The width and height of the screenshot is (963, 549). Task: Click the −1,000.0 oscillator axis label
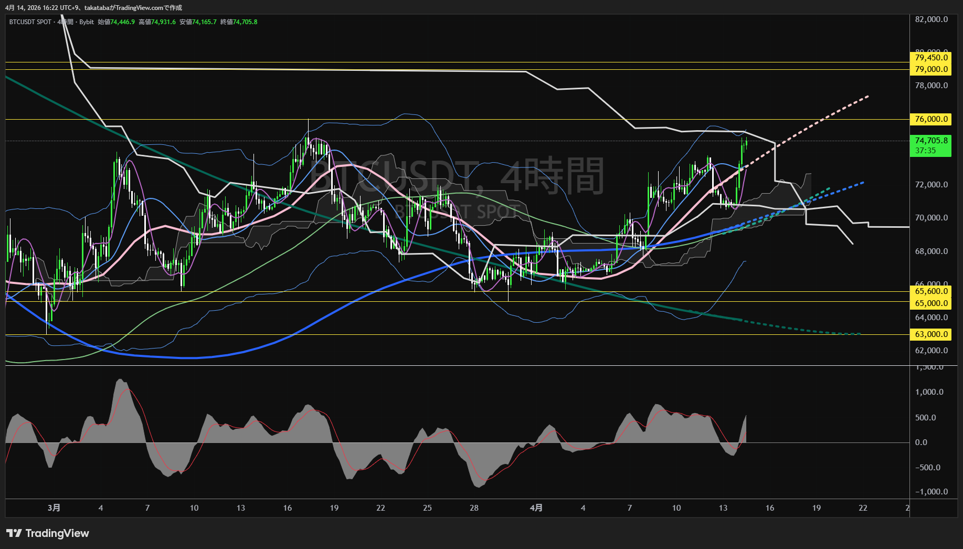click(931, 492)
